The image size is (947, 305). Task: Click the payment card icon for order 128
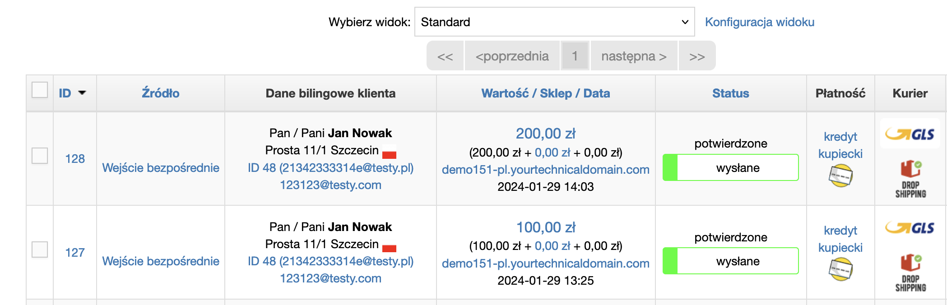840,176
